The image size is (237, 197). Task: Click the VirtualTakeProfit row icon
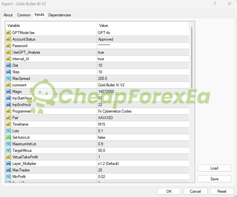(8, 157)
